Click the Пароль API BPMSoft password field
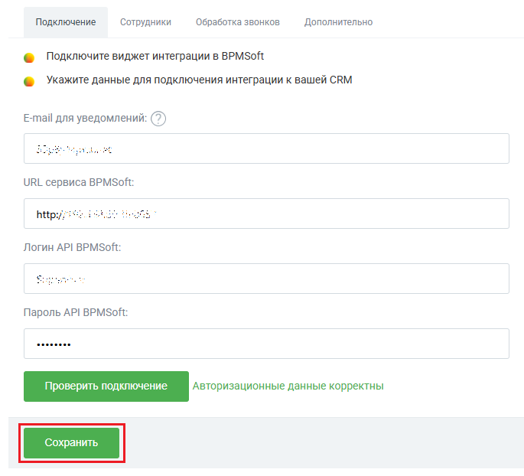The image size is (524, 476). point(266,344)
